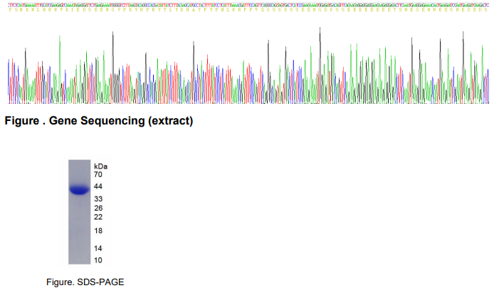Click the "Figure . Gene Sequencing (extract)" caption

99,121
